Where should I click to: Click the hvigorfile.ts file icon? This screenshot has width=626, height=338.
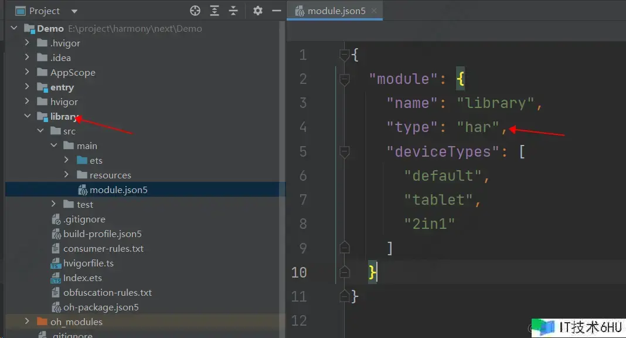coord(56,263)
